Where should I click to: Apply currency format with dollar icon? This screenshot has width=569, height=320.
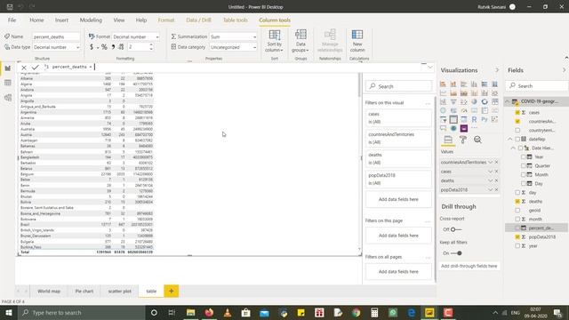(x=92, y=47)
